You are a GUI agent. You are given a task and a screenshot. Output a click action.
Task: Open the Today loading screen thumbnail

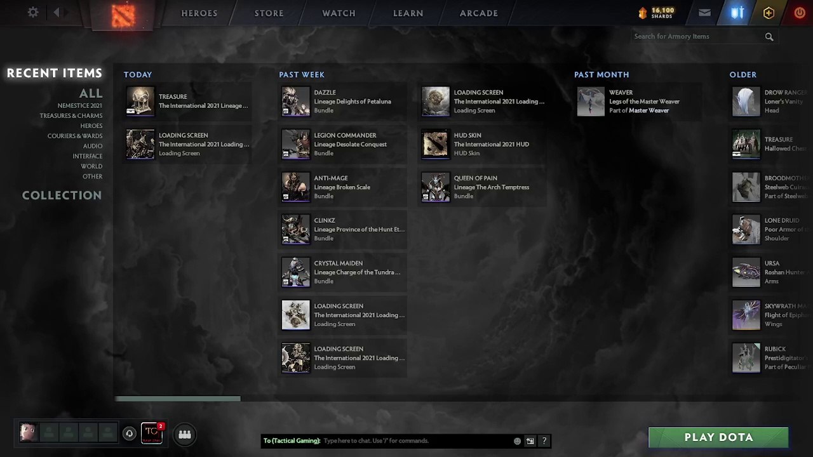140,144
